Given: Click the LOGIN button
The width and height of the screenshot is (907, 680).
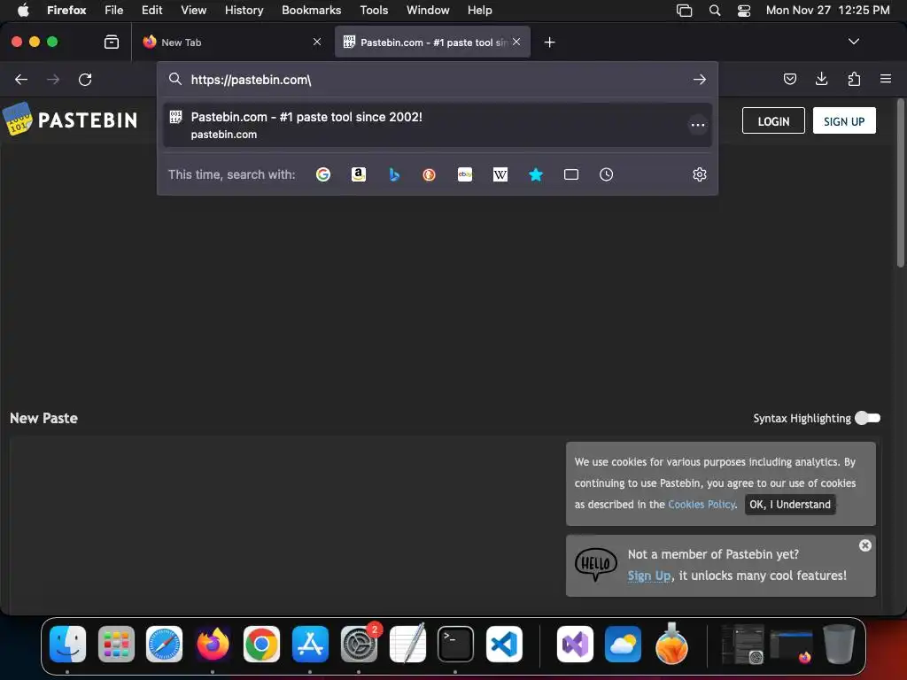Looking at the screenshot, I should [x=772, y=120].
